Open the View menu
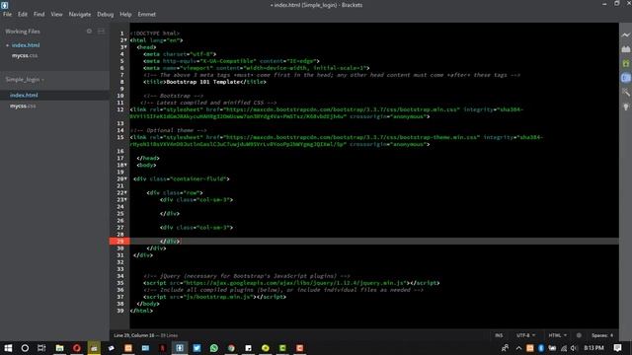Screen dimensions: 632x355 pos(56,14)
